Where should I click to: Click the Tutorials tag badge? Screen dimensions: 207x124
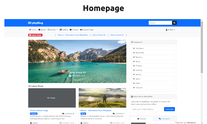[x=34, y=114]
